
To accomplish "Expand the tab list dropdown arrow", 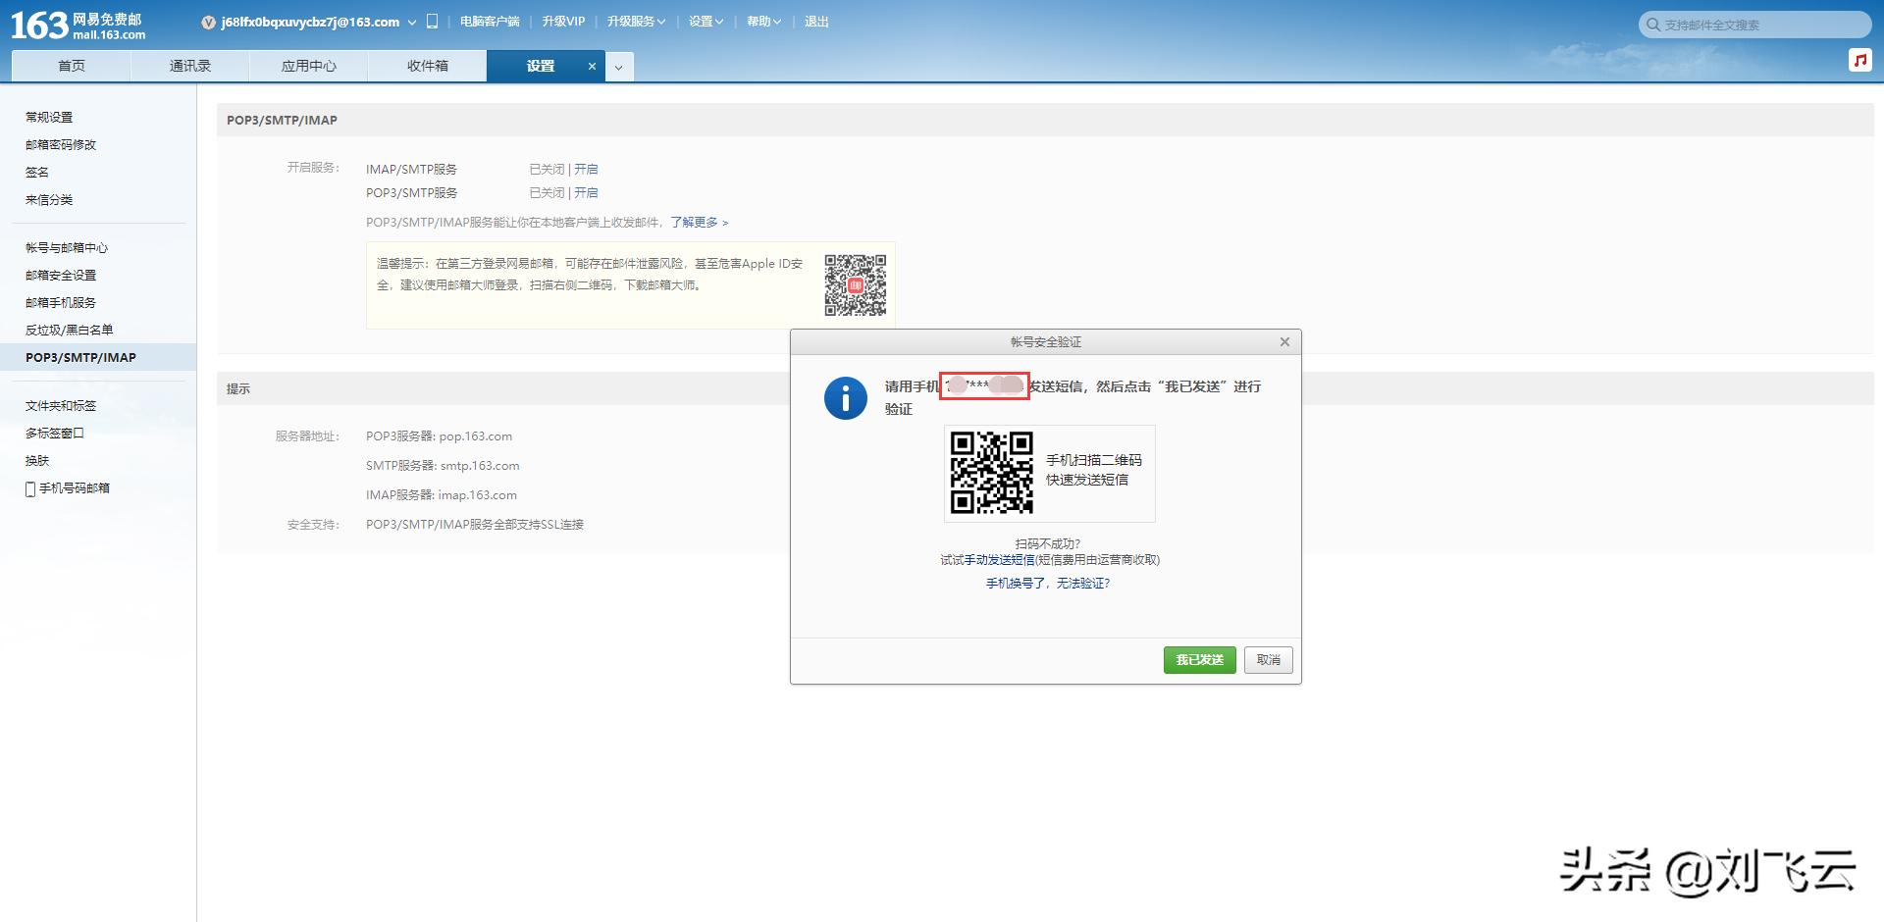I will (x=618, y=67).
